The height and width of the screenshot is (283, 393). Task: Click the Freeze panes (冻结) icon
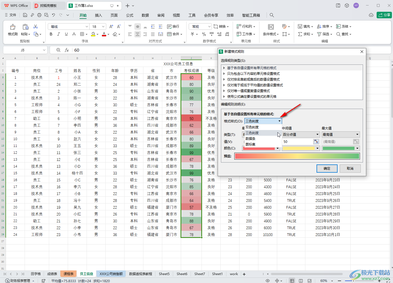tap(338, 26)
